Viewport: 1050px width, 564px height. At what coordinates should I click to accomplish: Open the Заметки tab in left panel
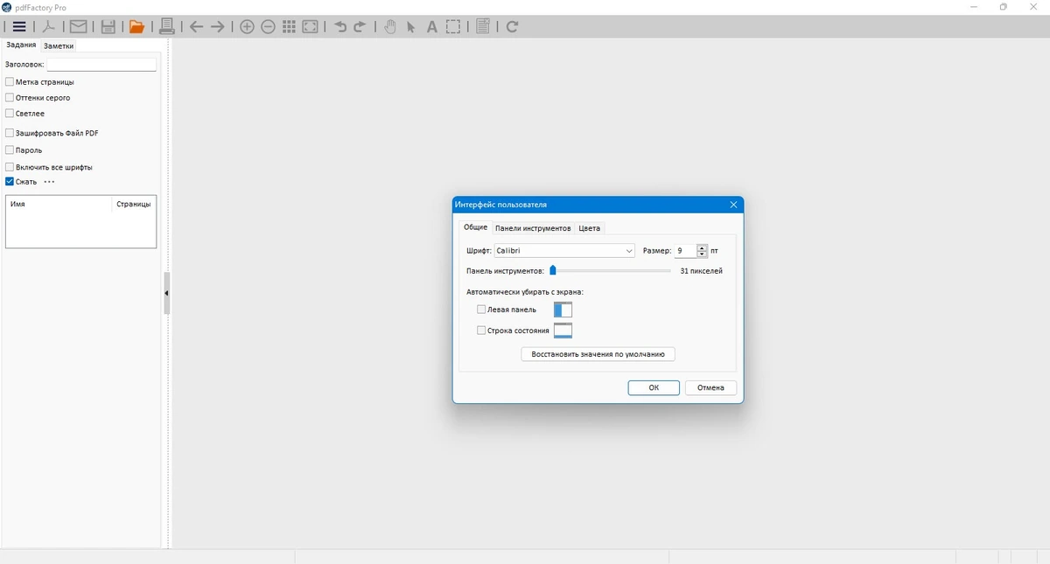click(x=59, y=45)
